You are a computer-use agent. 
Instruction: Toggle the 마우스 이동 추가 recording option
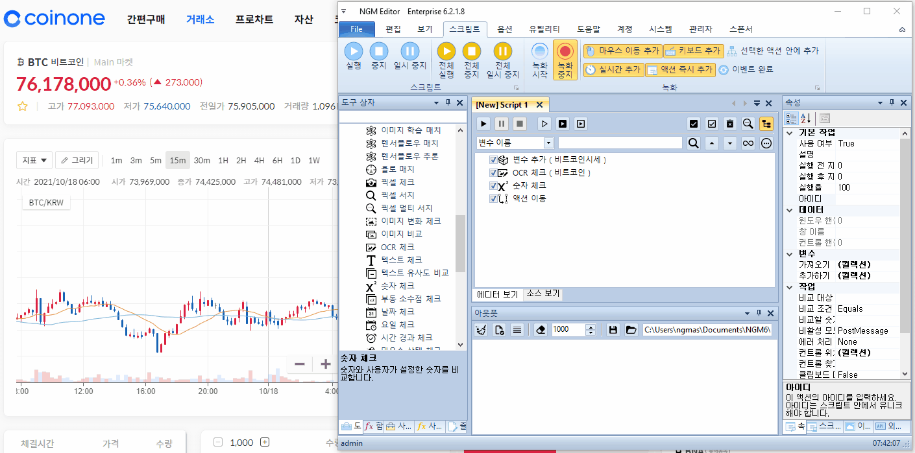click(622, 51)
